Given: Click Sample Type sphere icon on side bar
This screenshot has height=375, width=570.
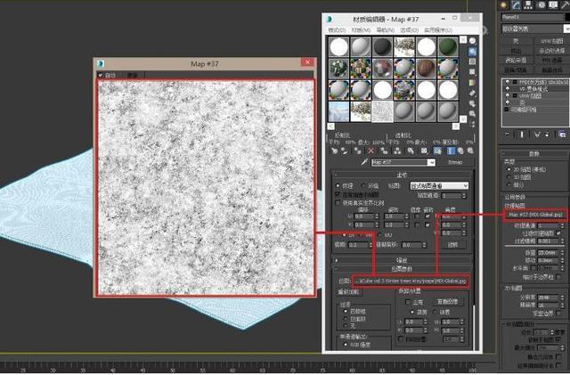Looking at the screenshot, I should point(472,41).
